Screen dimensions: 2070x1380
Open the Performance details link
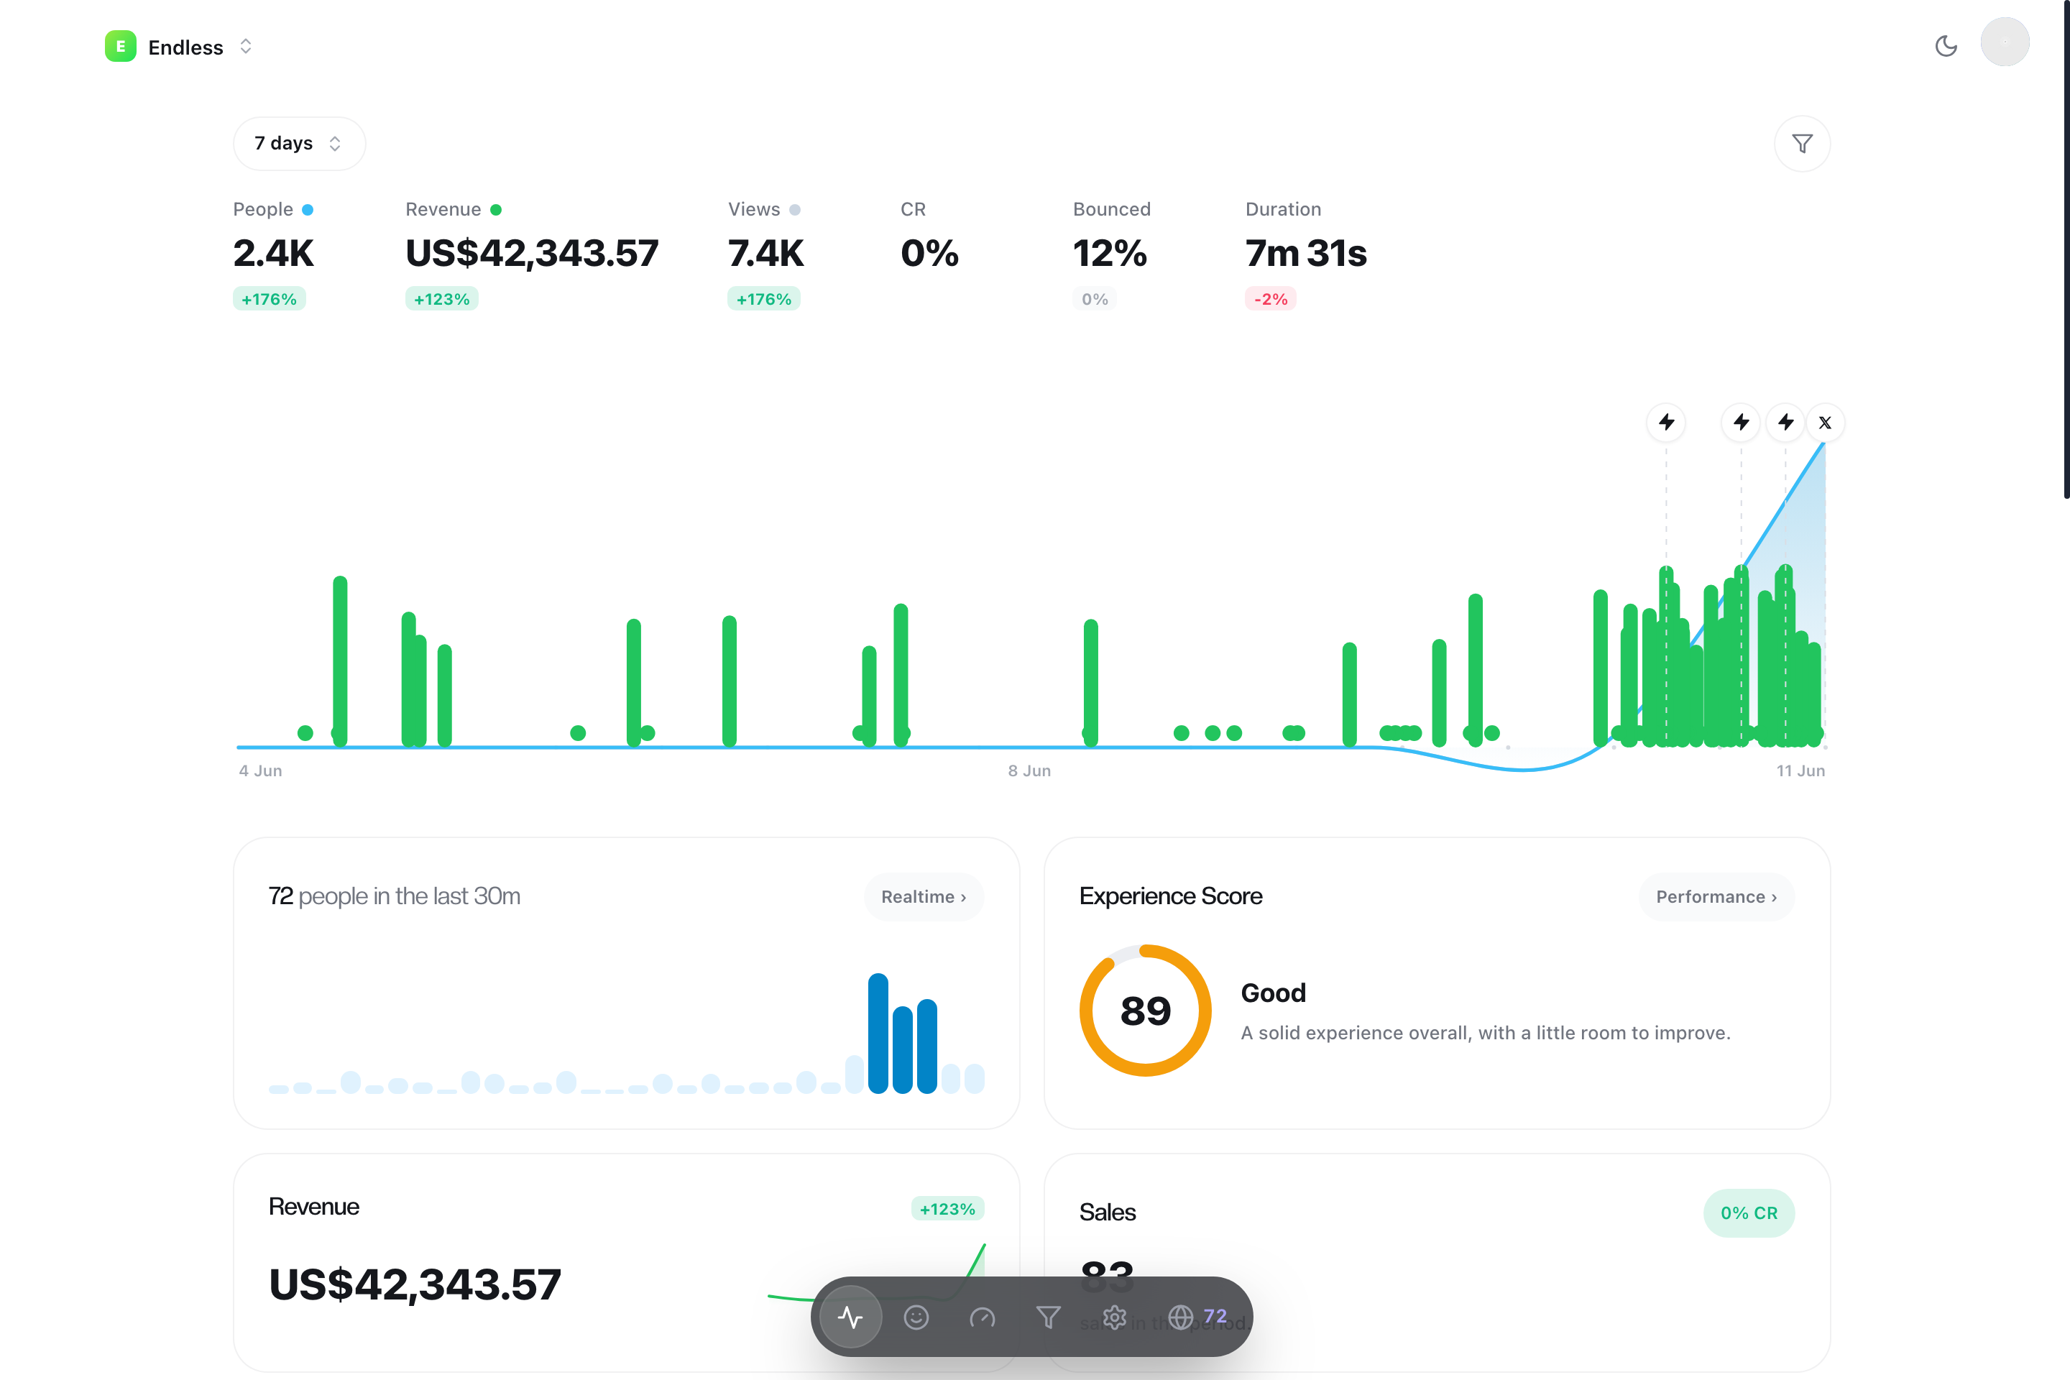pyautogui.click(x=1716, y=897)
